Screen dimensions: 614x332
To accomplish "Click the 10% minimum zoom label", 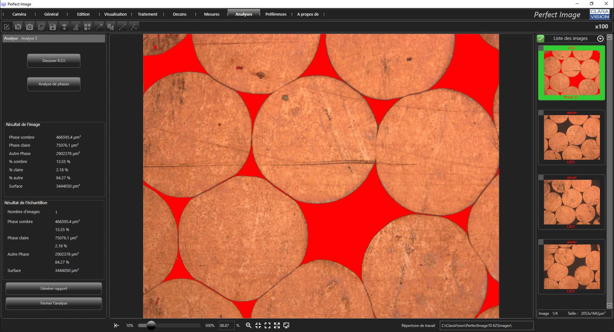I will coord(130,326).
